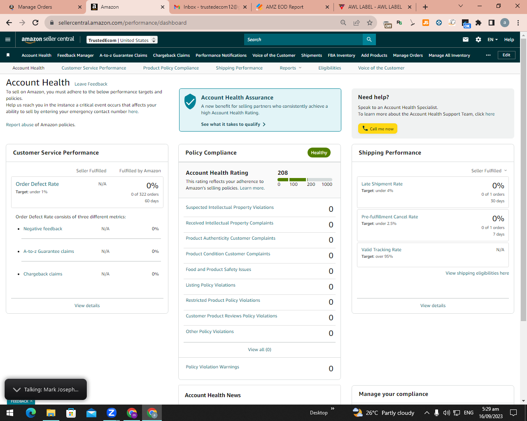
Task: Close the FEEDBACK tab at bottom left
Action: [x=31, y=401]
